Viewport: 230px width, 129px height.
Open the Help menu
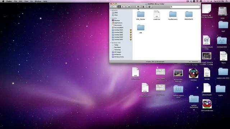click(45, 1)
